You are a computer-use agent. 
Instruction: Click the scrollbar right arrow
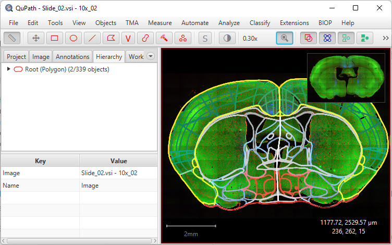pos(155,241)
